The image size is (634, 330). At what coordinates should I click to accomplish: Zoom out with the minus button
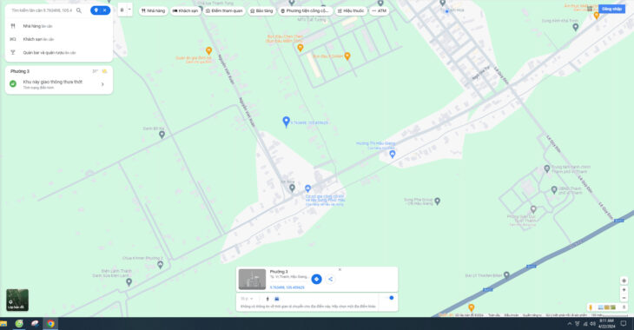[624, 298]
